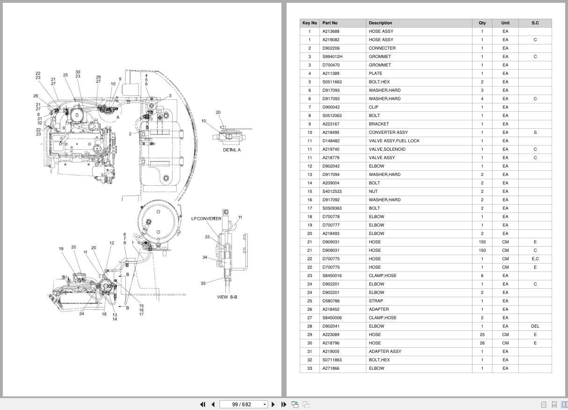Select part number S8450016
Viewport: 568px width, 410px height.
click(x=332, y=276)
